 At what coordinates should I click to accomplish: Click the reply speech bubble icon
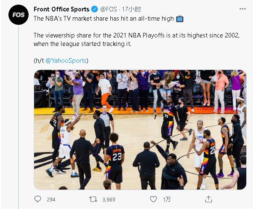tap(38, 199)
